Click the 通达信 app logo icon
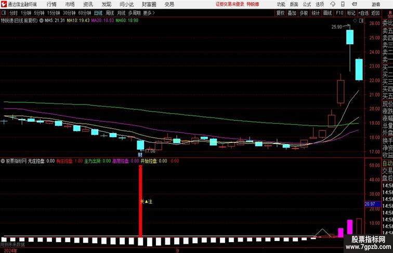 [x=4, y=4]
